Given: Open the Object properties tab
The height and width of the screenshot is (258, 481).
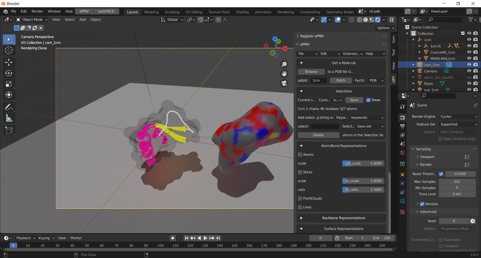Looking at the screenshot, I should point(402,175).
